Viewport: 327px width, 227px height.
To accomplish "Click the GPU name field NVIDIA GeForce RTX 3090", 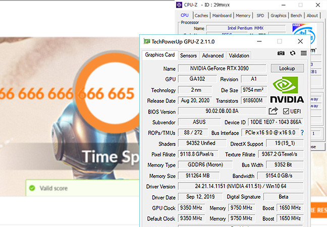I will (x=223, y=69).
